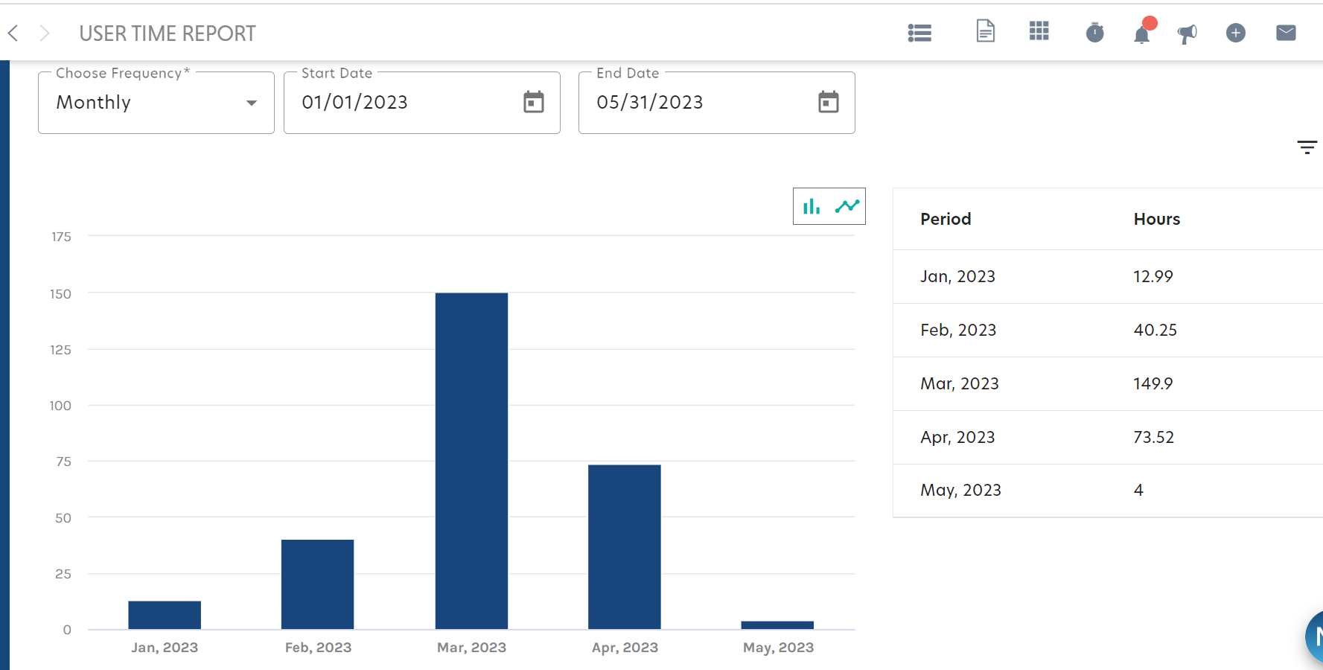The width and height of the screenshot is (1323, 670).
Task: Click the 12.99 hours value
Action: 1153,276
